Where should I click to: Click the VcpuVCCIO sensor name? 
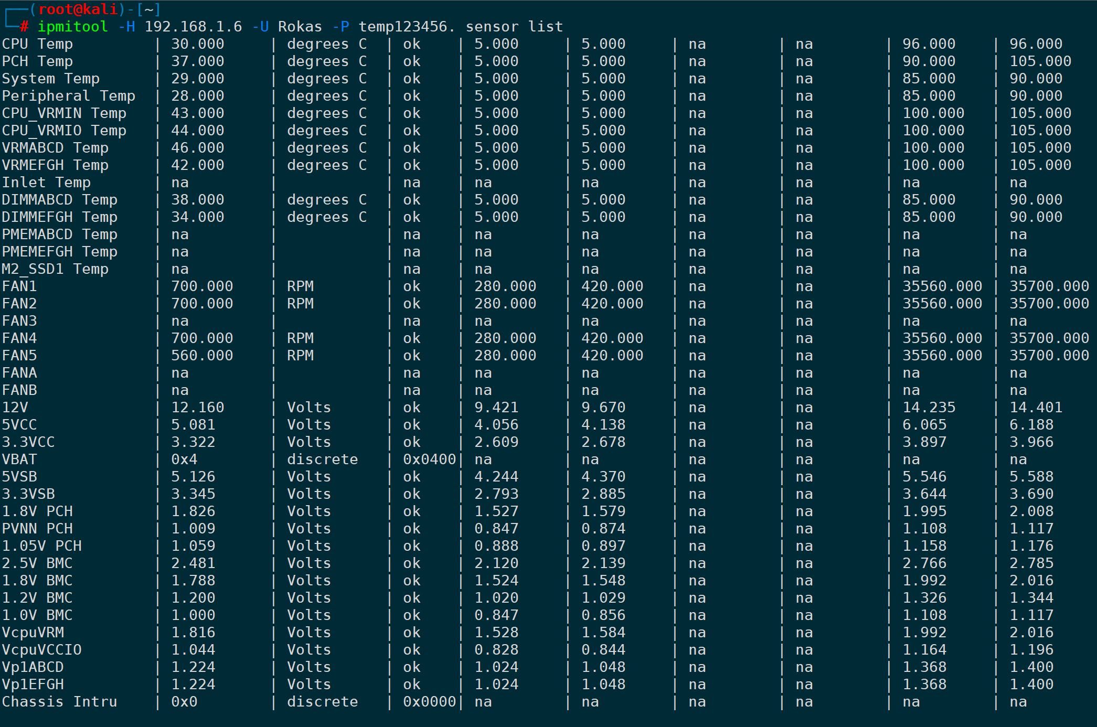tap(41, 650)
